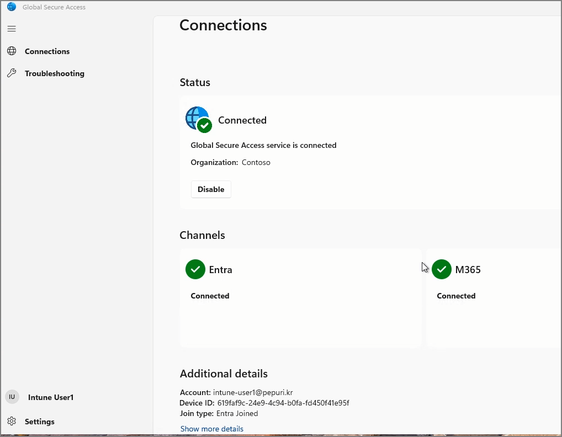
Task: Click the account intune-user1@pepuri.kr
Action: (253, 392)
